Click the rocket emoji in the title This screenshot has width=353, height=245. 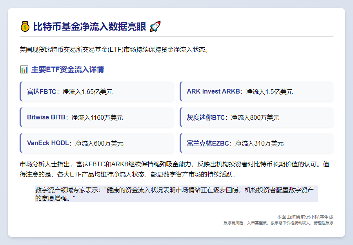[x=155, y=27]
